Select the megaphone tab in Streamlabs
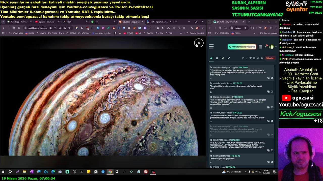323x181 pixels. tap(223, 58)
